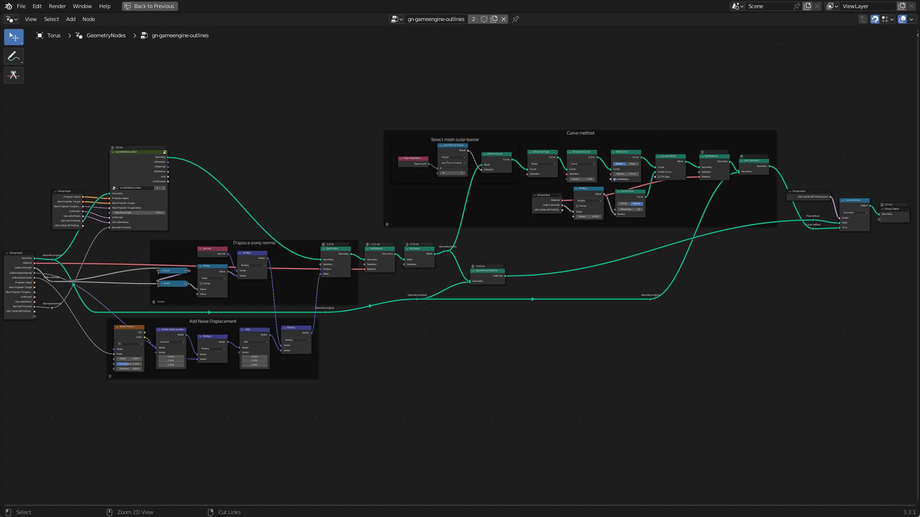Pin the Scene to workspace
This screenshot has height=517, width=920.
[797, 6]
